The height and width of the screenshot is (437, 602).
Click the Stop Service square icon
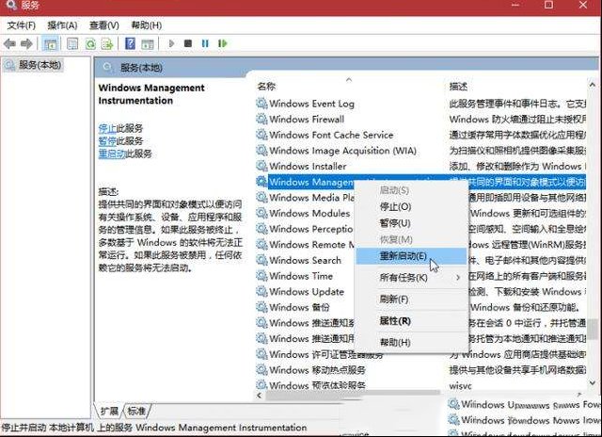point(188,43)
